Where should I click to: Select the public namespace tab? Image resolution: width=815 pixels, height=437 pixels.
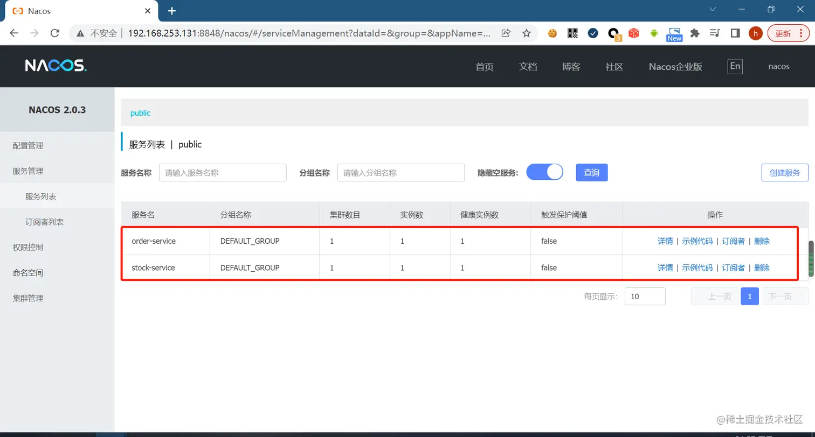140,113
